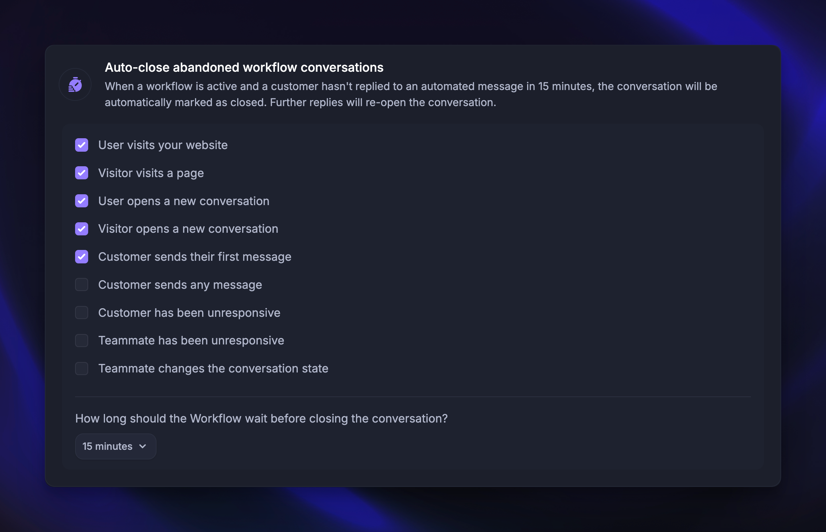Click the stopwatch workflow icon
Image resolution: width=826 pixels, height=532 pixels.
(75, 85)
